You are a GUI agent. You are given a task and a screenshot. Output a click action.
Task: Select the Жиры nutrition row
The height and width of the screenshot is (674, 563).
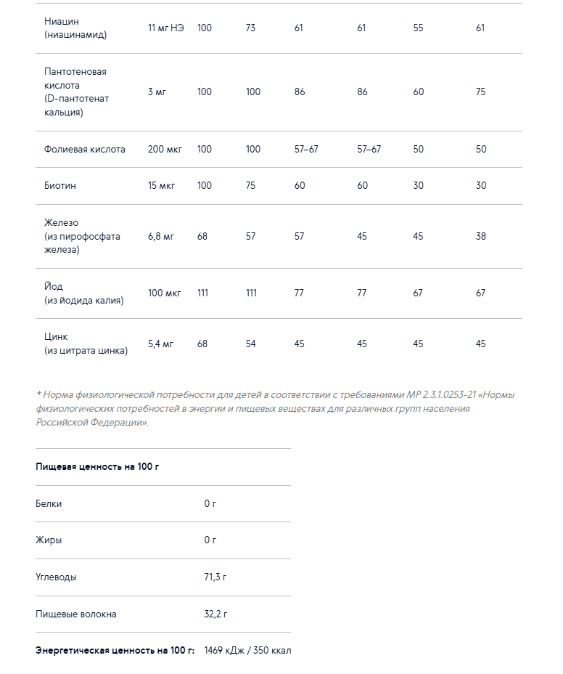[x=163, y=540]
